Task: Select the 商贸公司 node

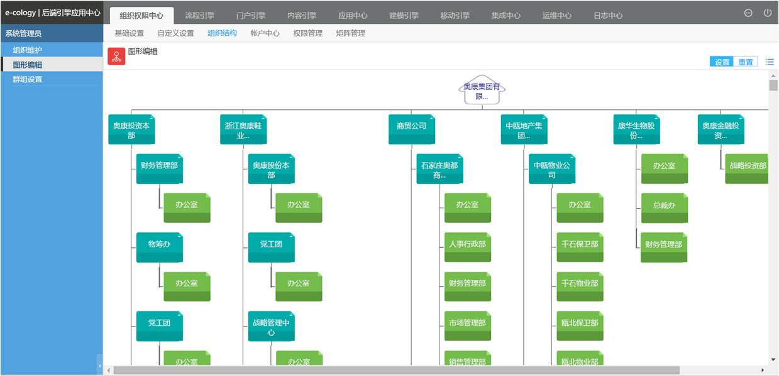Action: point(411,129)
